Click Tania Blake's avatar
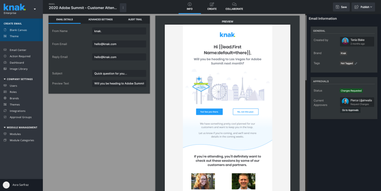Image resolution: width=381 pixels, height=191 pixels. 345,41
